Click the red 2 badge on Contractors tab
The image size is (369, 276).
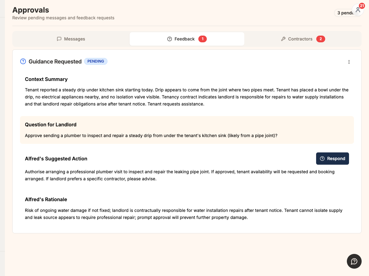pyautogui.click(x=321, y=39)
